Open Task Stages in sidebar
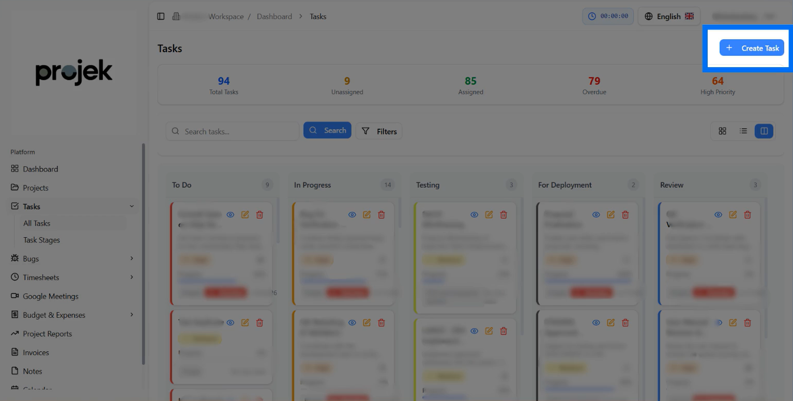The image size is (793, 401). point(41,240)
